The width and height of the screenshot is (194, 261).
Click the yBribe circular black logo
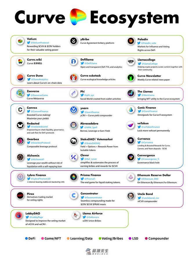tap(74, 41)
